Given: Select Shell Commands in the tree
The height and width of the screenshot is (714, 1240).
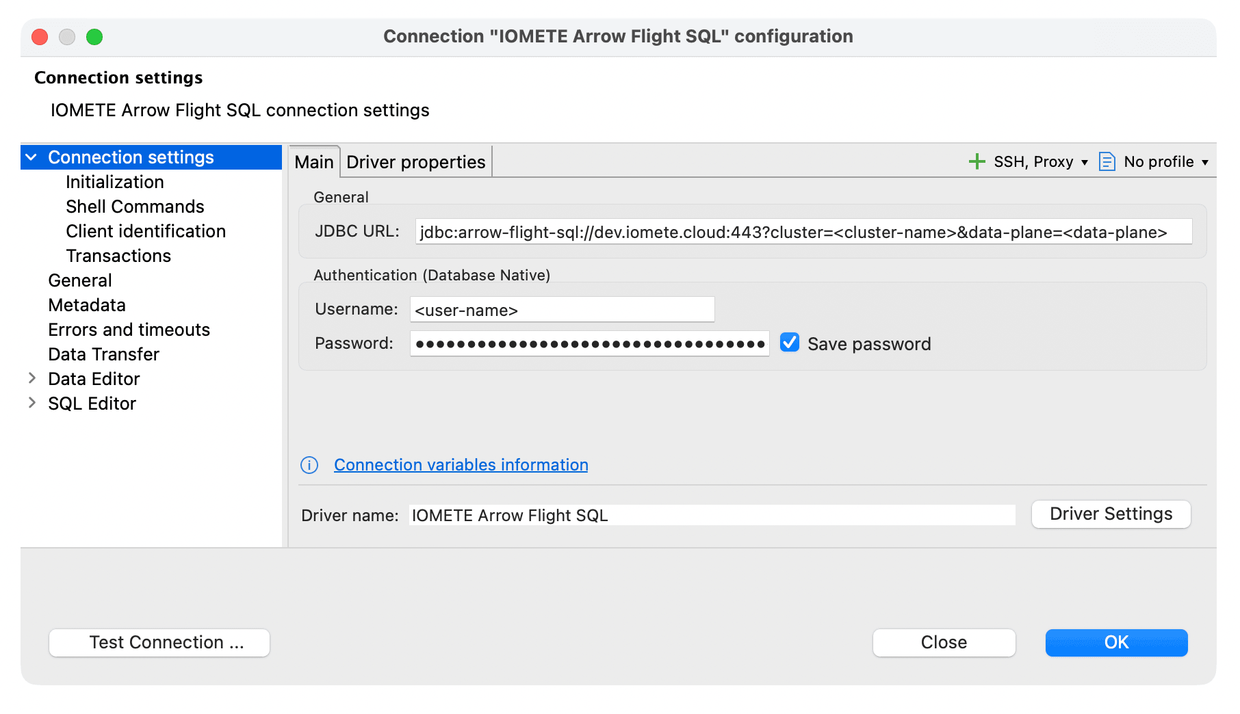Looking at the screenshot, I should click(135, 207).
